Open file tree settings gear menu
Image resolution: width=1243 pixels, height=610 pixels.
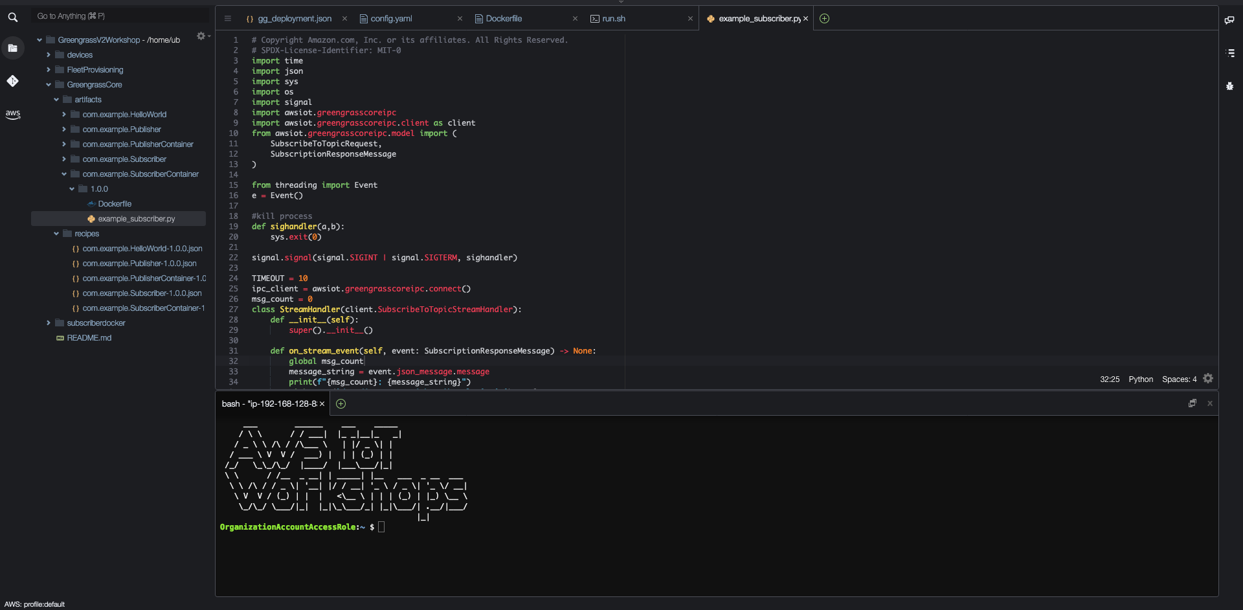click(x=201, y=36)
